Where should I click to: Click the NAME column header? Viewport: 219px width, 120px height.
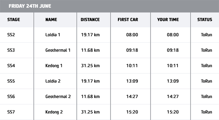[51, 20]
